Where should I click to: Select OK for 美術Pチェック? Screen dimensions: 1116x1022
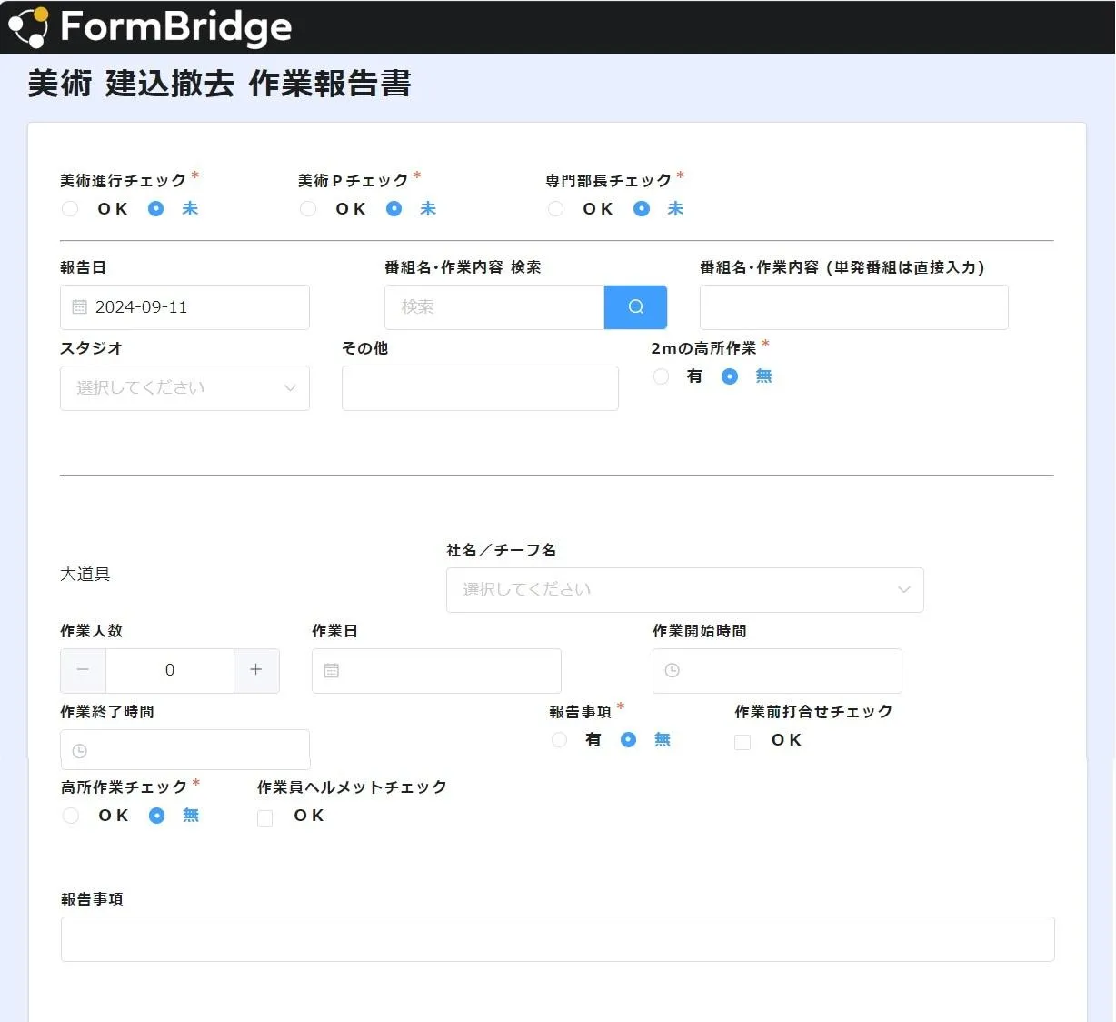coord(308,209)
